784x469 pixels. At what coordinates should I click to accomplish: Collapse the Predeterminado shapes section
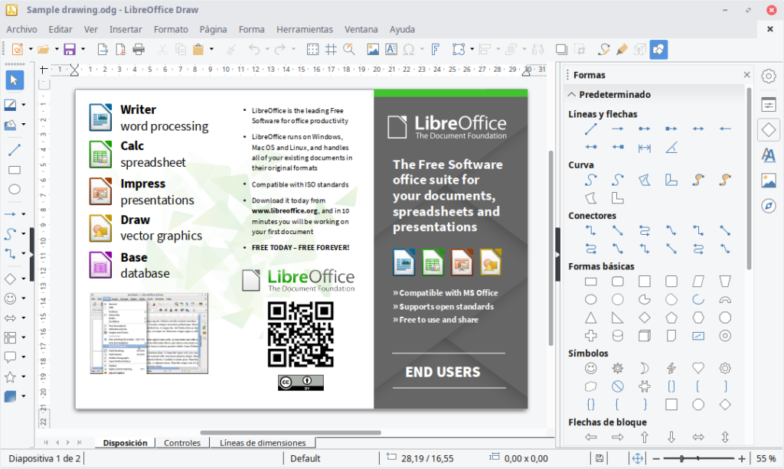572,93
